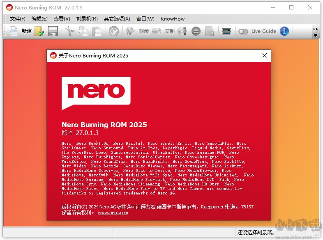The height and width of the screenshot is (240, 323).
Task: Click the grey document icon after Eject
Action: click(x=209, y=31)
